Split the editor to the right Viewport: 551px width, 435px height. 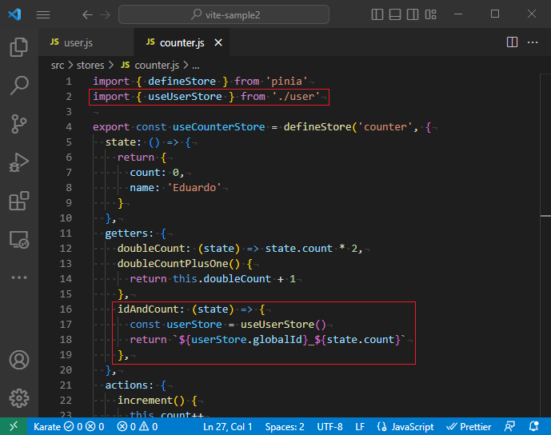[x=512, y=42]
